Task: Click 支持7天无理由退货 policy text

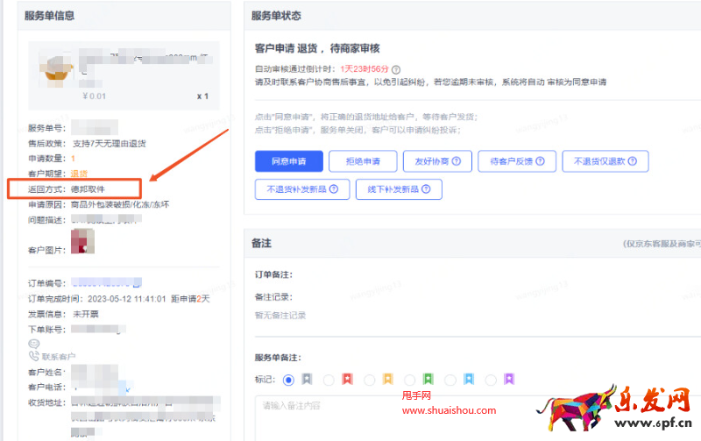Action: (110, 144)
